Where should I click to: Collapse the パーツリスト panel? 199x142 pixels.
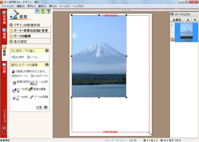[172, 14]
